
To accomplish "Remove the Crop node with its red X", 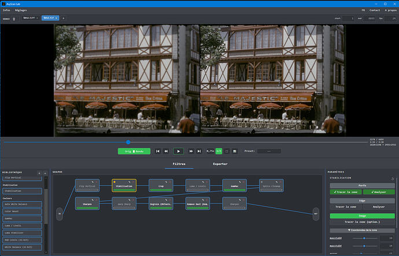I will click(170, 182).
